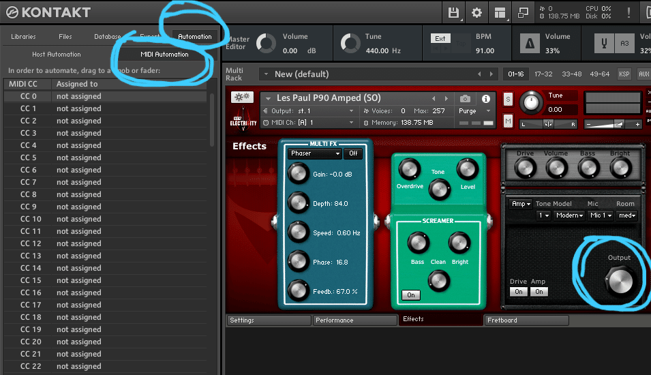651x375 pixels.
Task: Open the workspace layout icon
Action: [x=500, y=13]
